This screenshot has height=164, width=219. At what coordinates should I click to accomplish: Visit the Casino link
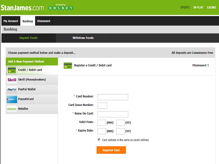211,7
